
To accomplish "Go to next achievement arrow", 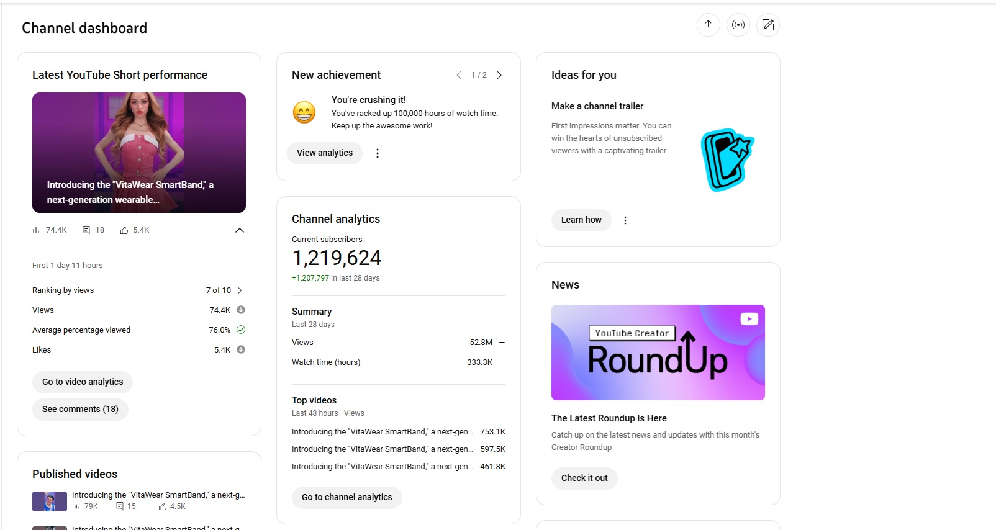I will pyautogui.click(x=499, y=75).
